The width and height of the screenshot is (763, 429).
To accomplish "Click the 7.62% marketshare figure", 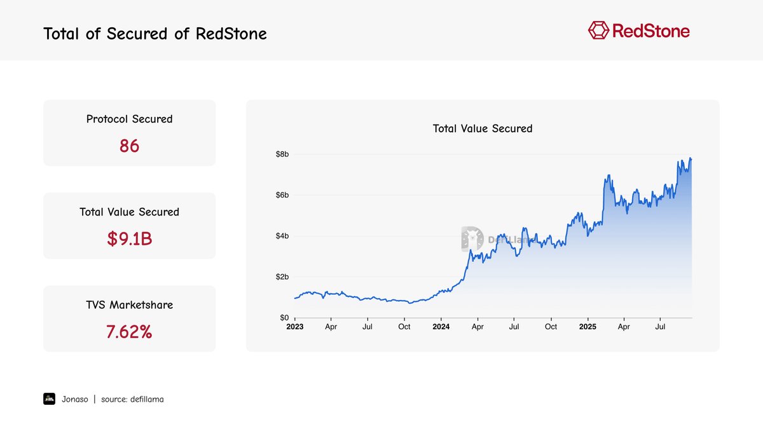I will 129,332.
